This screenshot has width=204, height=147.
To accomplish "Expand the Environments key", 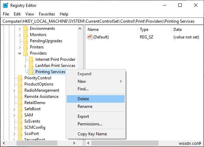I will [x=20, y=29].
